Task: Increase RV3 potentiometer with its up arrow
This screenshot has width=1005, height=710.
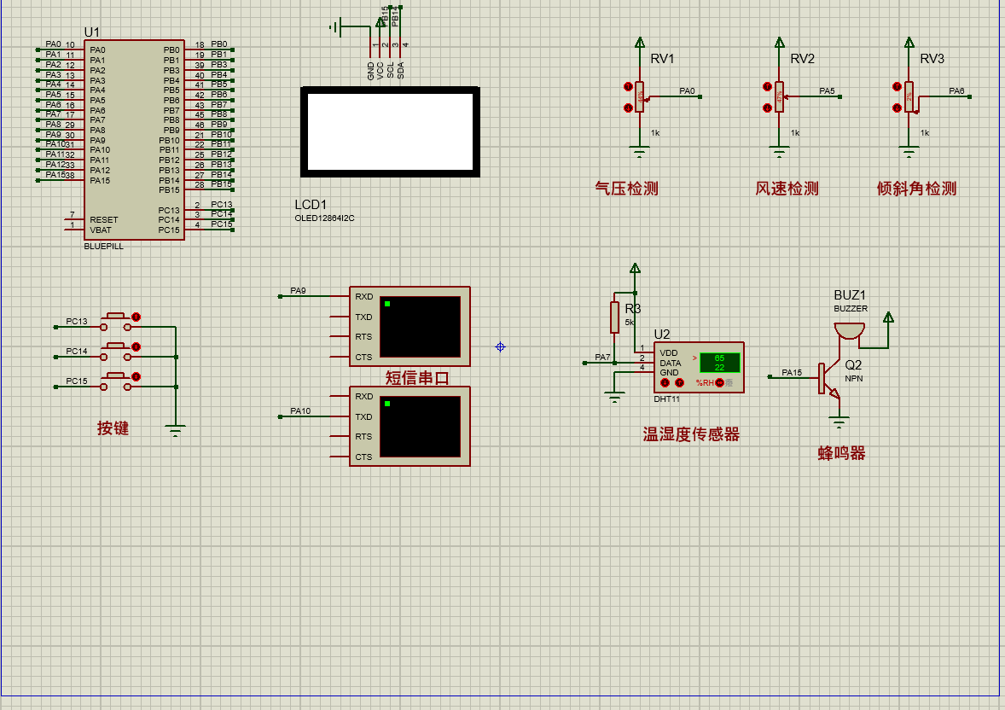Action: [898, 86]
